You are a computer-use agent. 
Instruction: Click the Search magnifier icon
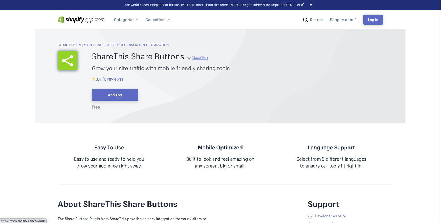[306, 20]
